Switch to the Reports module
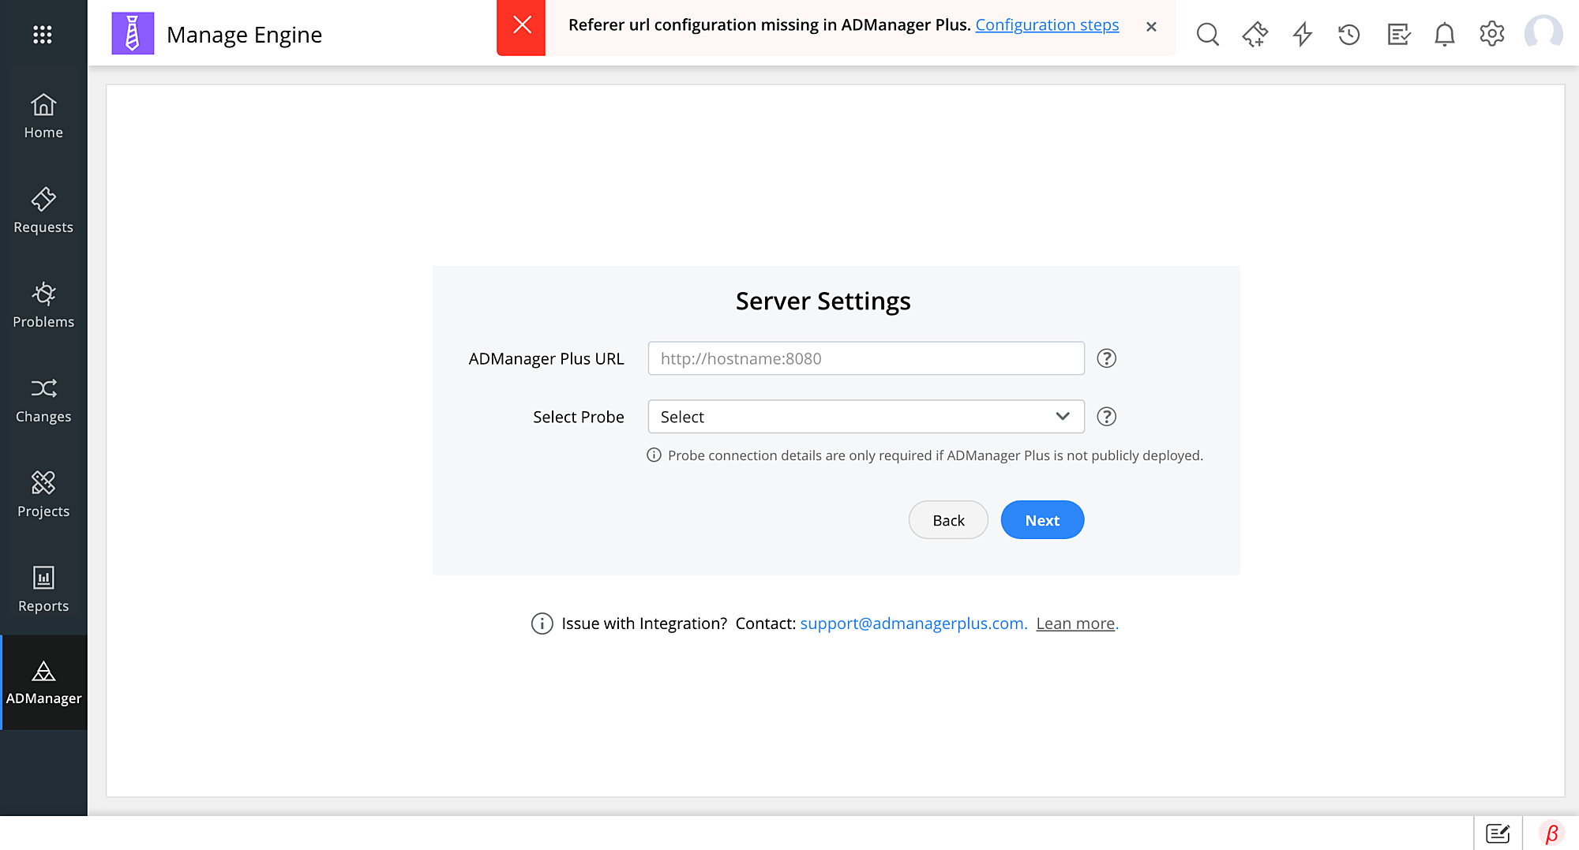 tap(43, 588)
